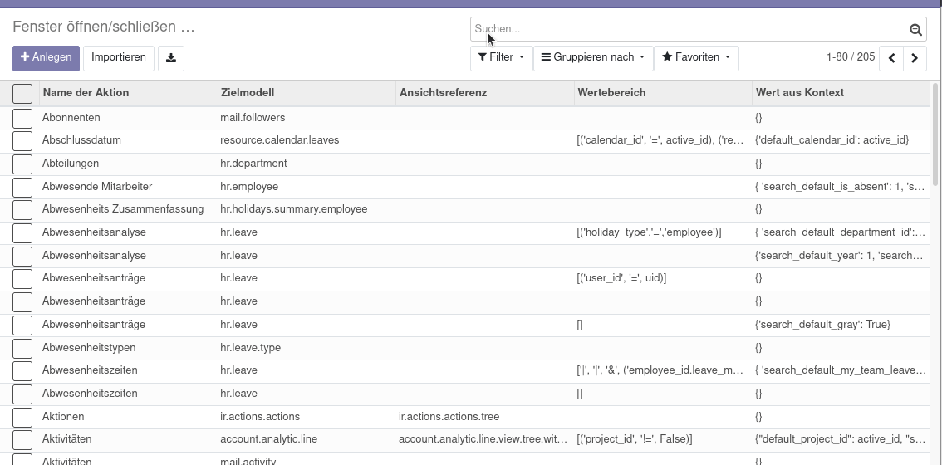
Task: Open the Filter funnel menu
Action: [x=501, y=58]
